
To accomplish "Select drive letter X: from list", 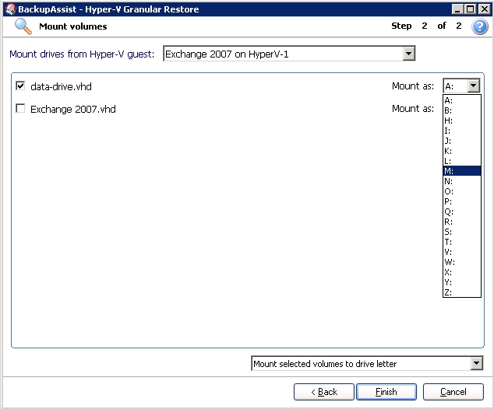I will [462, 272].
